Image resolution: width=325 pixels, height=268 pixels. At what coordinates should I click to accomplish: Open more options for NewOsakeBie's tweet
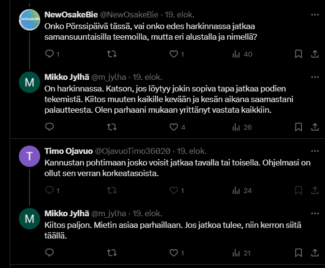[x=315, y=15]
